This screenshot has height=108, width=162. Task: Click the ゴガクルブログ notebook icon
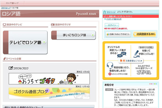click(11, 68)
